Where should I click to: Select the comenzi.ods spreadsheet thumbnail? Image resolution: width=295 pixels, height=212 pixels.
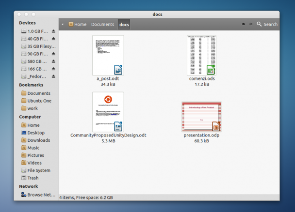[x=201, y=55]
